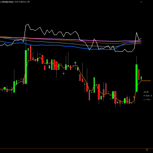Click the flat orange projection line at right
The width and height of the screenshot is (153, 153).
tap(146, 81)
